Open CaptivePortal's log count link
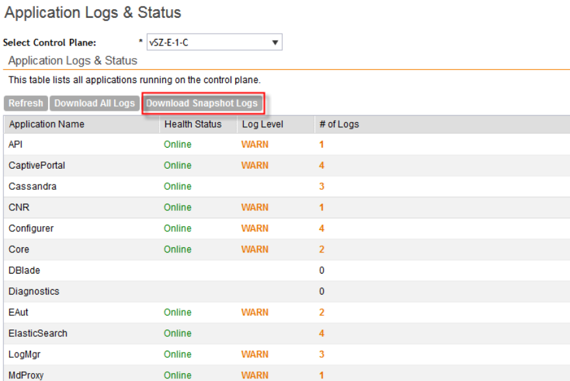570x381 pixels. 322,165
